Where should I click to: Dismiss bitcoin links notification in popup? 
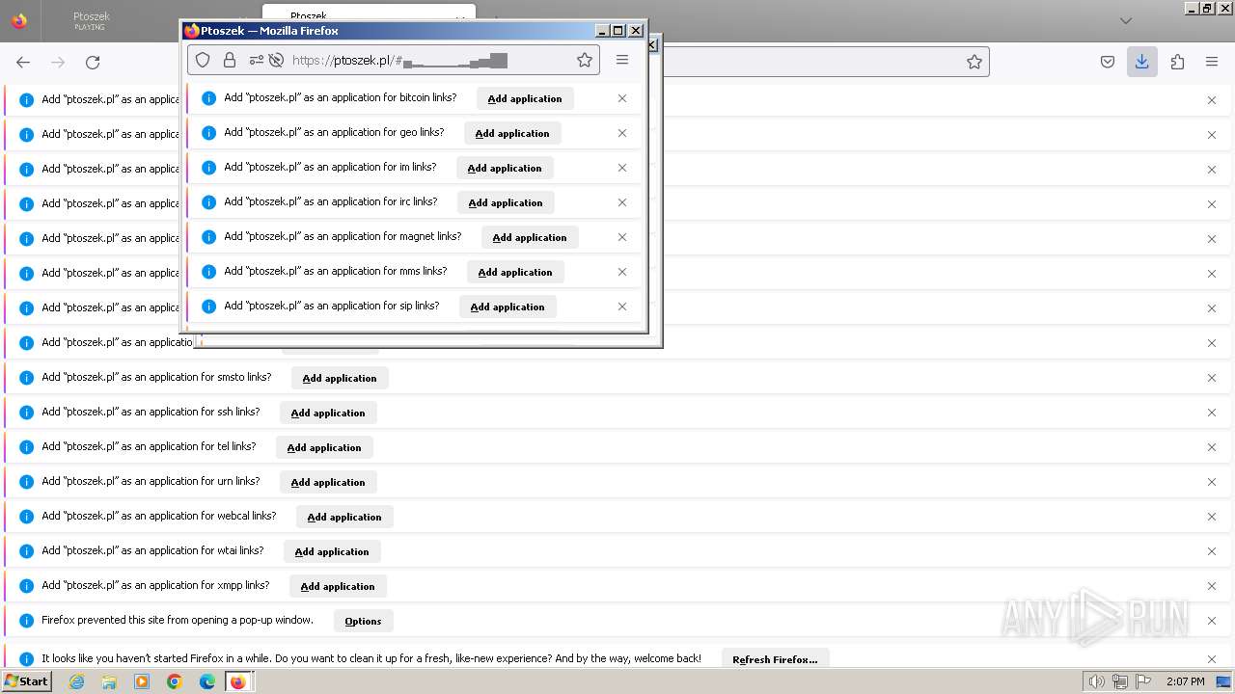(622, 98)
